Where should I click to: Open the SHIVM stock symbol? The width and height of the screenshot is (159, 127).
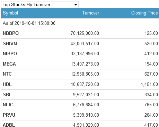point(10,43)
